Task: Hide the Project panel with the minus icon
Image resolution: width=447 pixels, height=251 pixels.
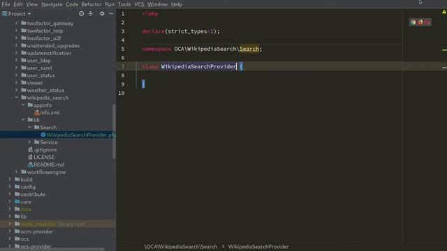Action: [111, 13]
